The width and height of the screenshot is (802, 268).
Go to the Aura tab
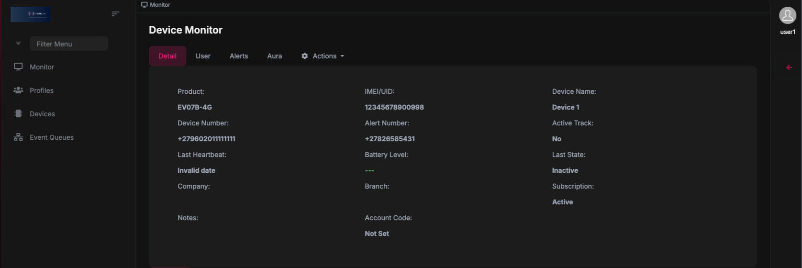pyautogui.click(x=274, y=56)
